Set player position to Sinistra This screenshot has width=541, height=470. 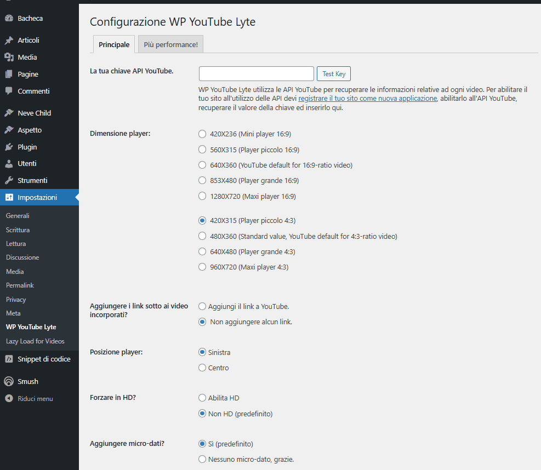[202, 352]
